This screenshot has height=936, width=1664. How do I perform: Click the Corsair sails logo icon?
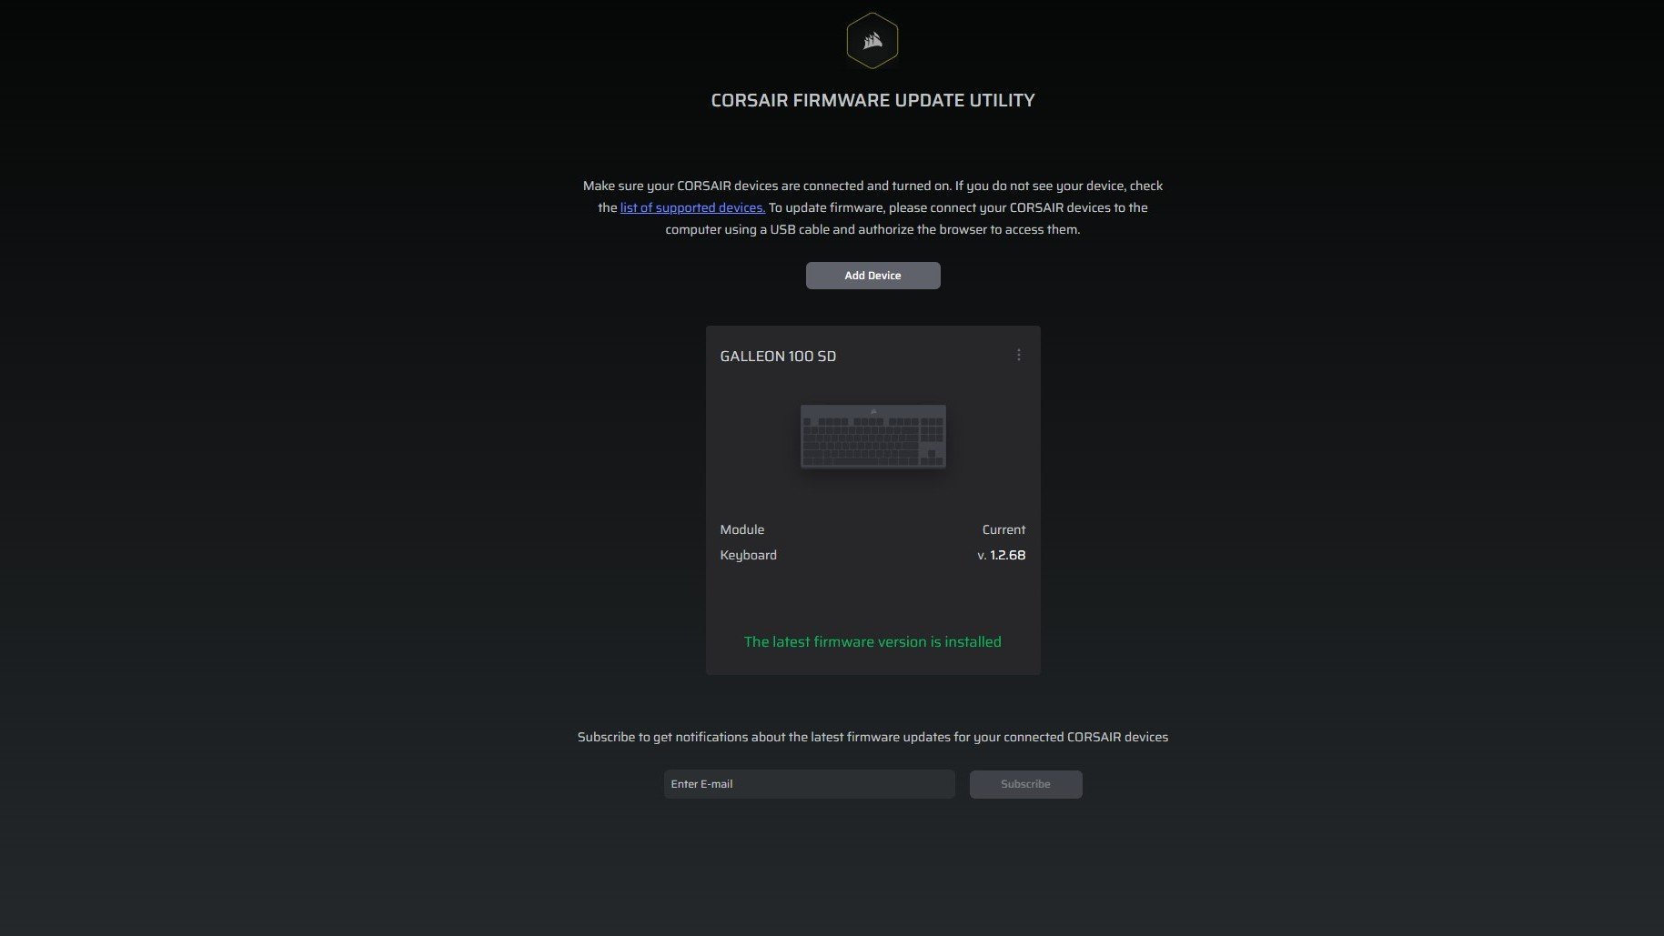(872, 41)
